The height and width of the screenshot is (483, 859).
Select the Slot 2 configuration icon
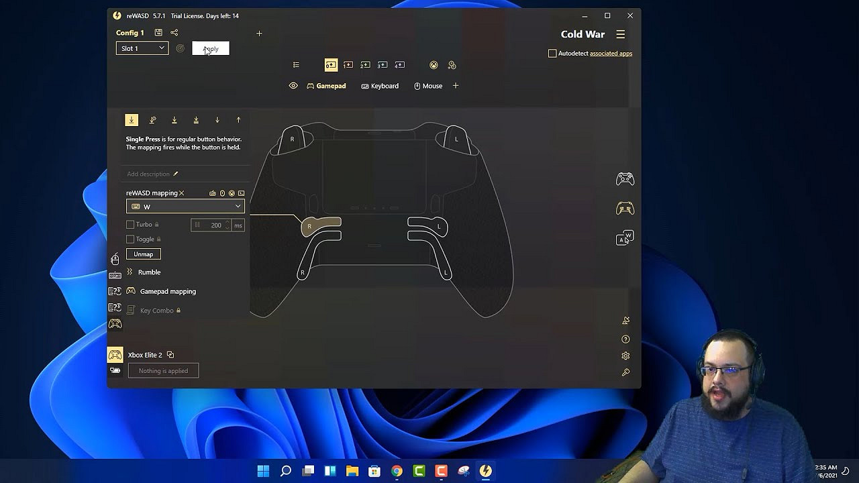tap(366, 64)
